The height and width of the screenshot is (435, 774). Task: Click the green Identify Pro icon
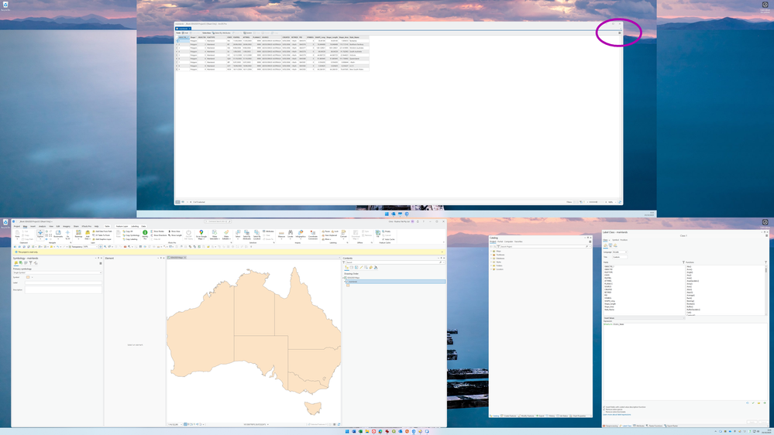coord(145,232)
